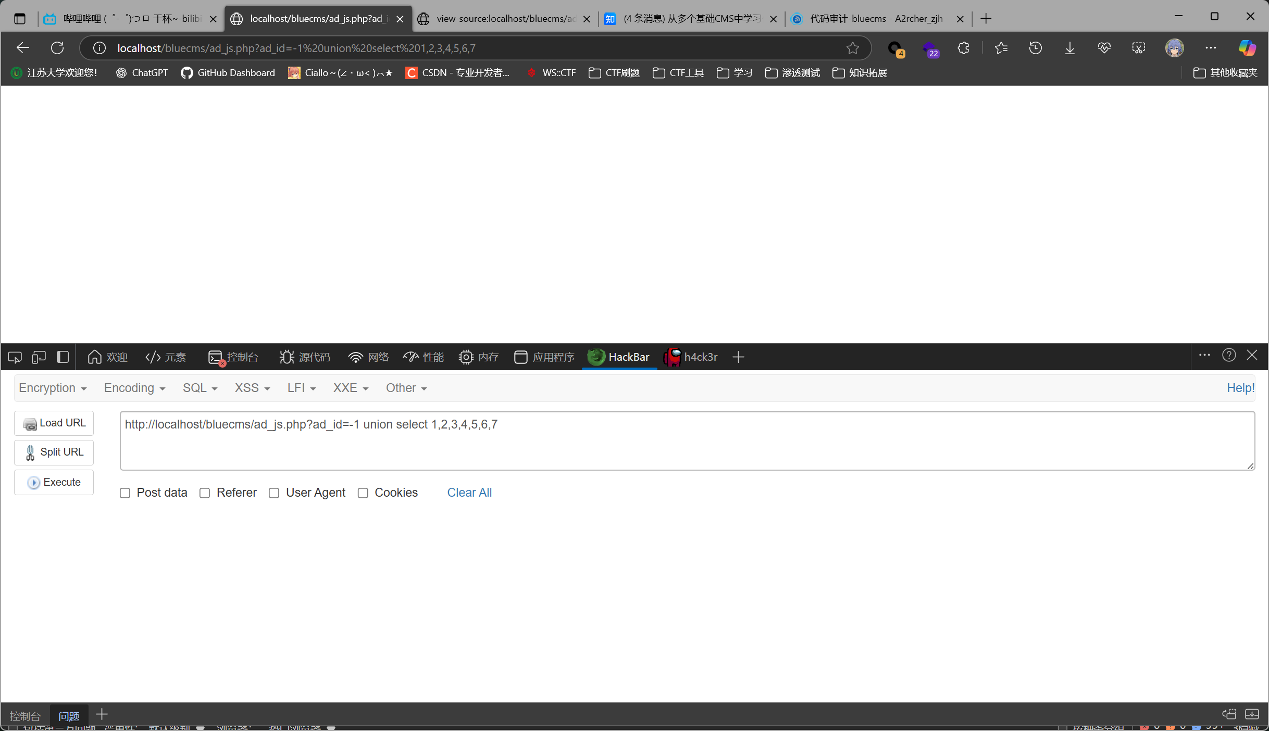Click the browser refresh icon
The height and width of the screenshot is (731, 1269).
57,48
